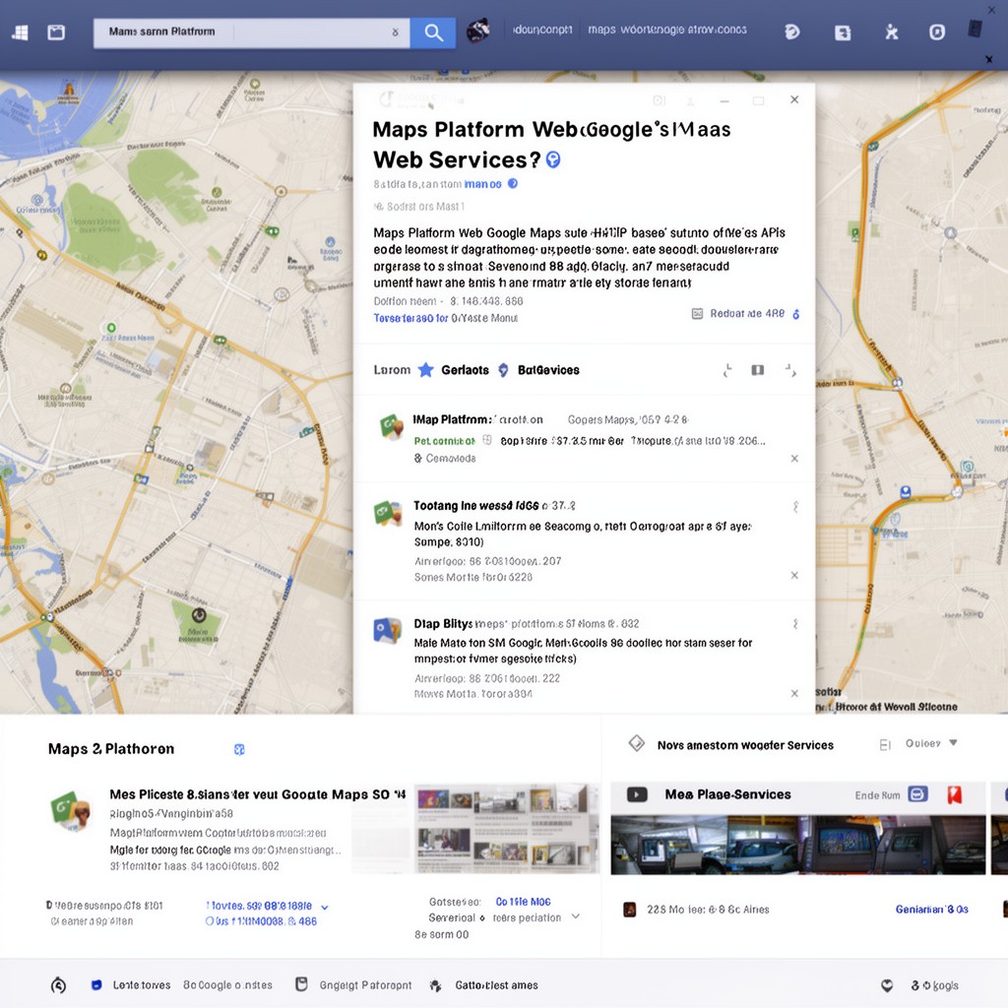Click the blue info icon after 'Web Services?'
Image resolution: width=1008 pixels, height=1008 pixels.
553,159
